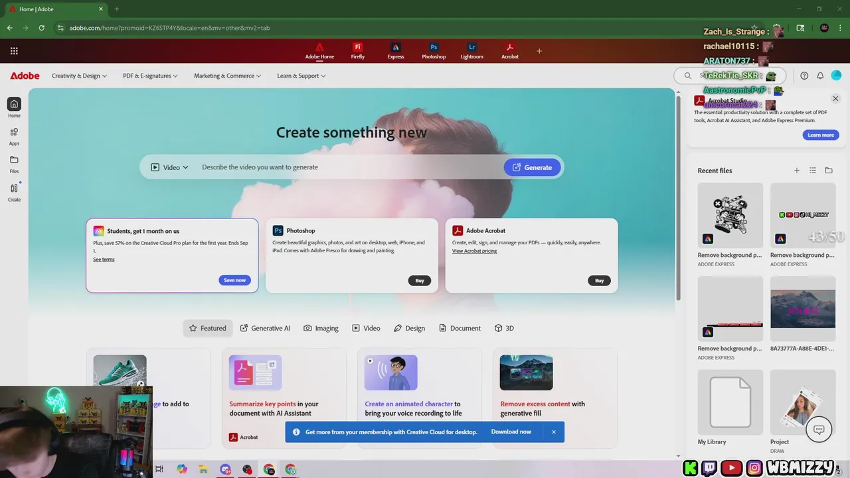Open the mountain image 8A73777A file thumbnail
The image size is (850, 478).
(x=803, y=309)
